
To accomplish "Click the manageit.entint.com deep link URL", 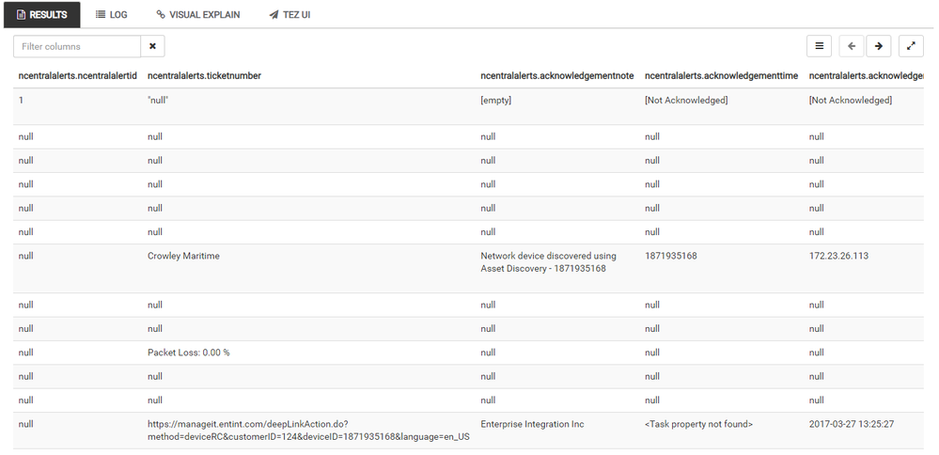I will coord(308,431).
